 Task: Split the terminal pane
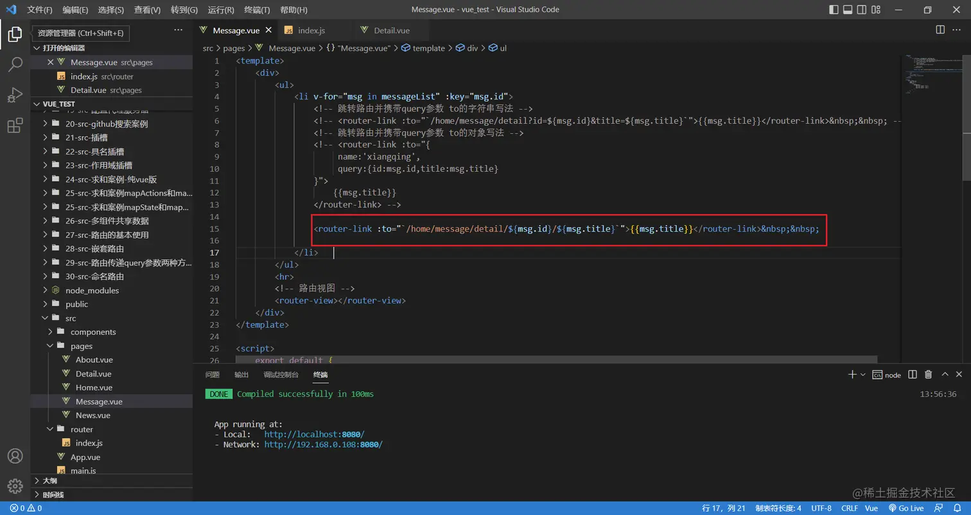point(913,375)
